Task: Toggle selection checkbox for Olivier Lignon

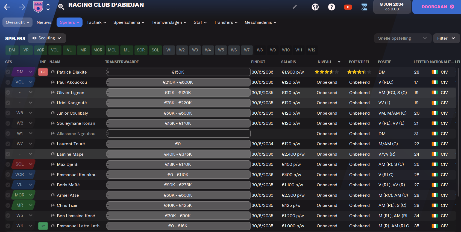Action: pyautogui.click(x=8, y=92)
